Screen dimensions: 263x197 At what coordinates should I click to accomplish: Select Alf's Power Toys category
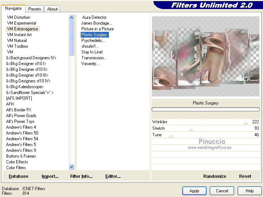coord(20,121)
